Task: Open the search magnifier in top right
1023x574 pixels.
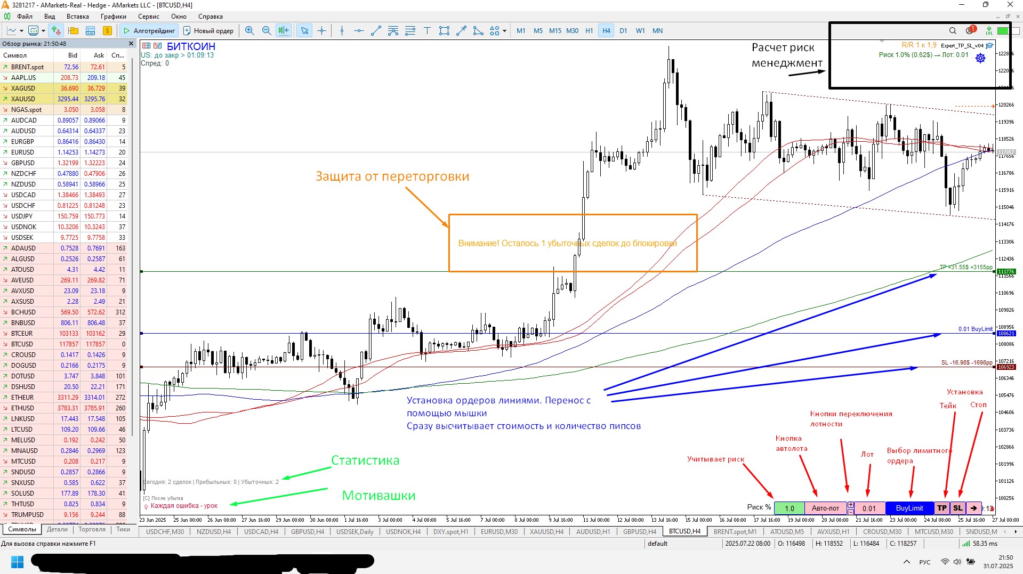Action: 952,31
